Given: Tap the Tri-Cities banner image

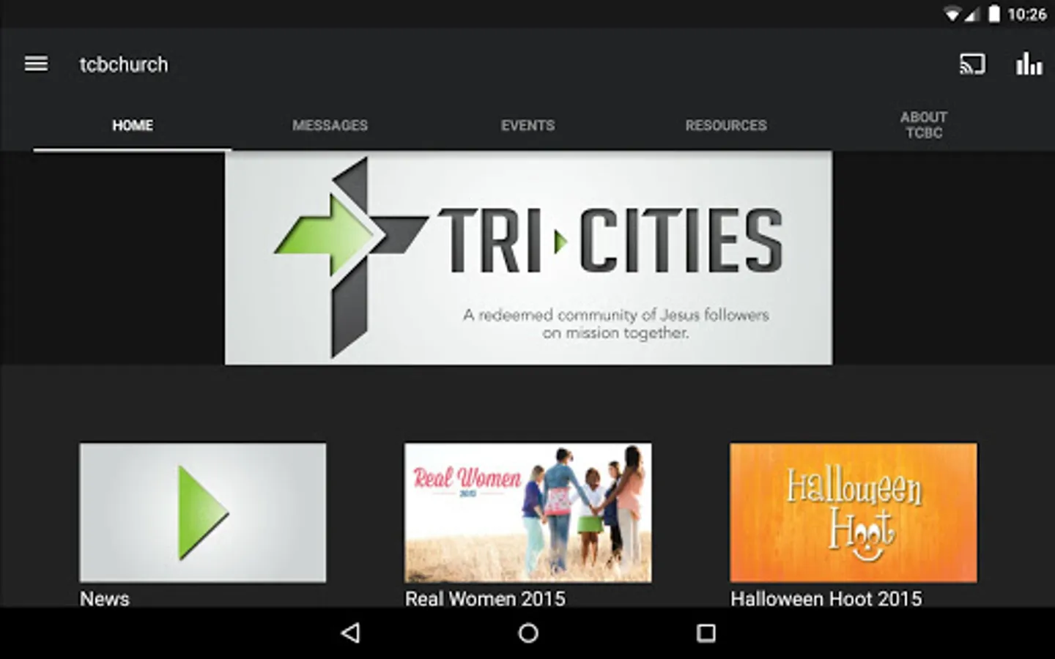Looking at the screenshot, I should click(528, 258).
